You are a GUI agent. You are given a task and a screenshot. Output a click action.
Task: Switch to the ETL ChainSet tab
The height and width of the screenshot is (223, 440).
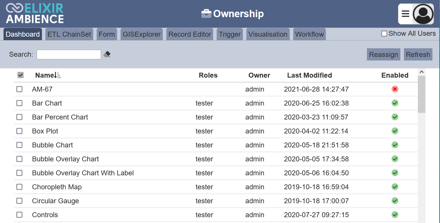(69, 34)
